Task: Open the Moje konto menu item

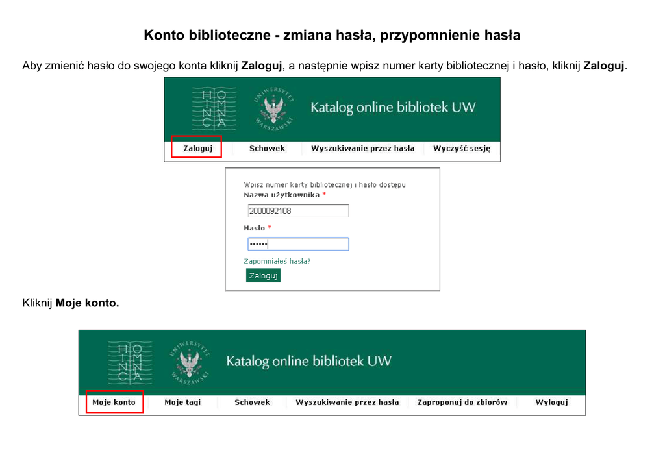Action: point(114,402)
